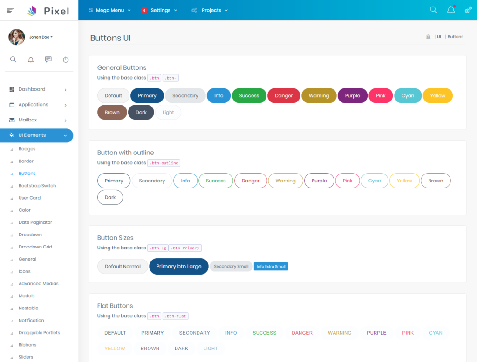Click solid Primary general button
477x362 pixels.
tap(147, 96)
